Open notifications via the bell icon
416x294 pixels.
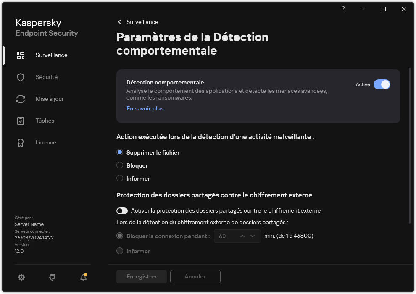pos(83,277)
